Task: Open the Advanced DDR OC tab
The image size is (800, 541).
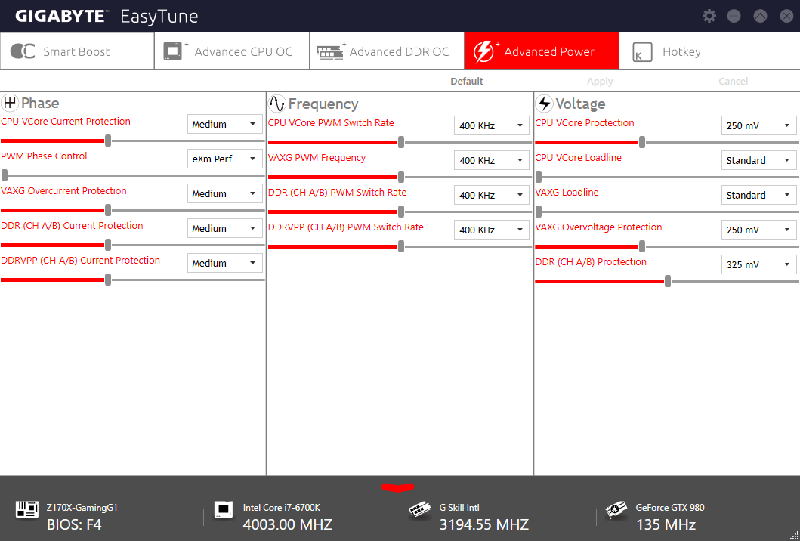Action: [387, 51]
